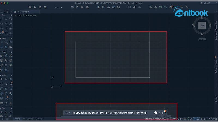Open the WCS dropdown under the ViewCube

click(x=202, y=39)
